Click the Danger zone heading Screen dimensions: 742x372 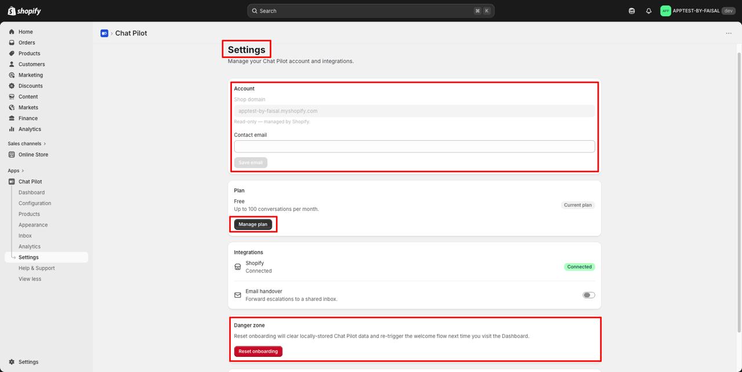(x=249, y=326)
